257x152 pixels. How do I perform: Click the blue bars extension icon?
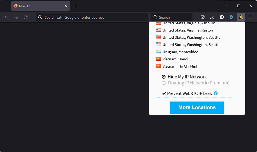[231, 17]
